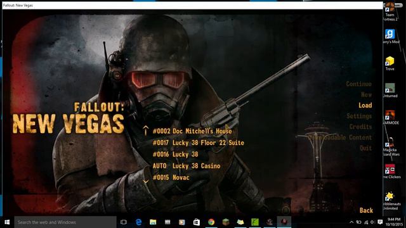Switch to the Fallout New Vegas taskbar icon
Viewport: 406px width, 228px height.
point(284,222)
